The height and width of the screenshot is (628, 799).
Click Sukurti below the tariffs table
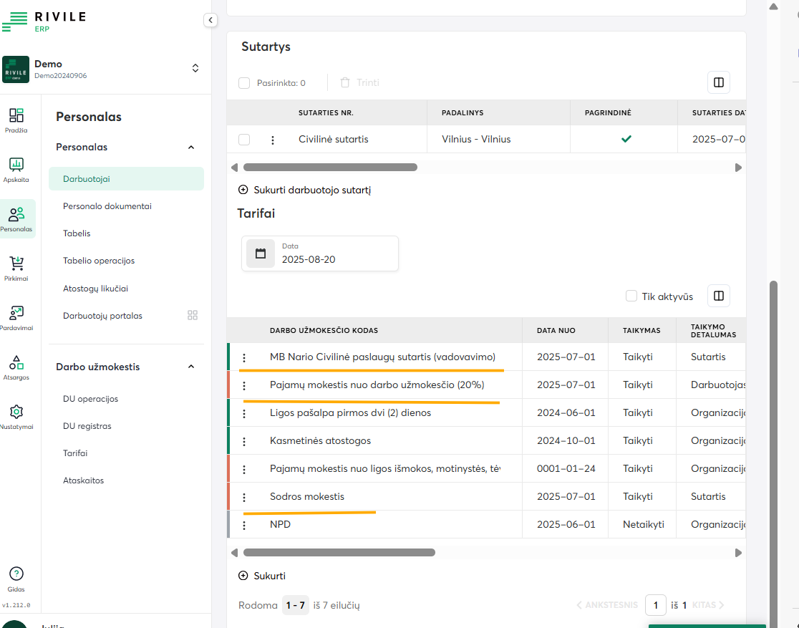[x=262, y=576]
